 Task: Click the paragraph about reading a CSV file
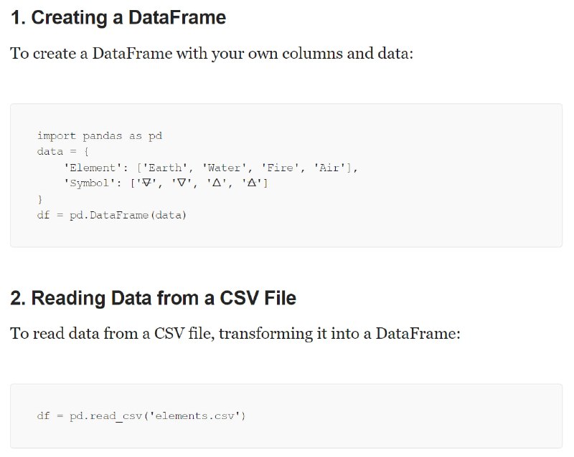coord(235,334)
